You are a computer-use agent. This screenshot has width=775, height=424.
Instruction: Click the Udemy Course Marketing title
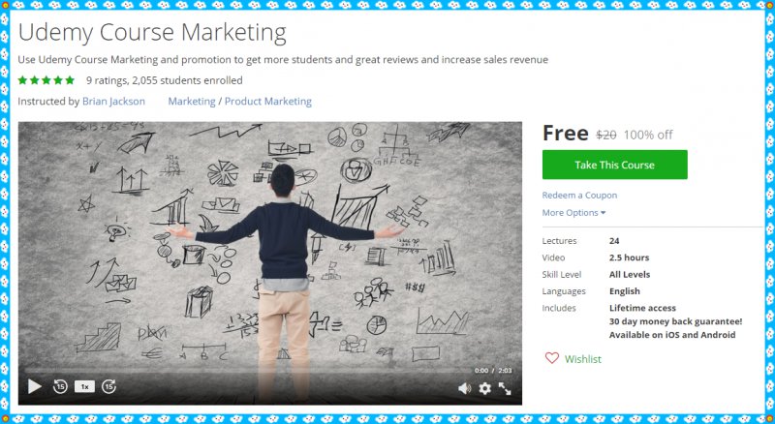[152, 33]
